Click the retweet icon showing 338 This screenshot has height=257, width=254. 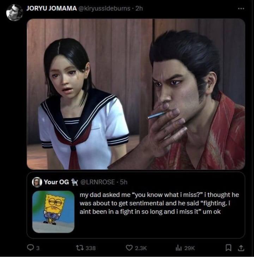click(x=79, y=247)
